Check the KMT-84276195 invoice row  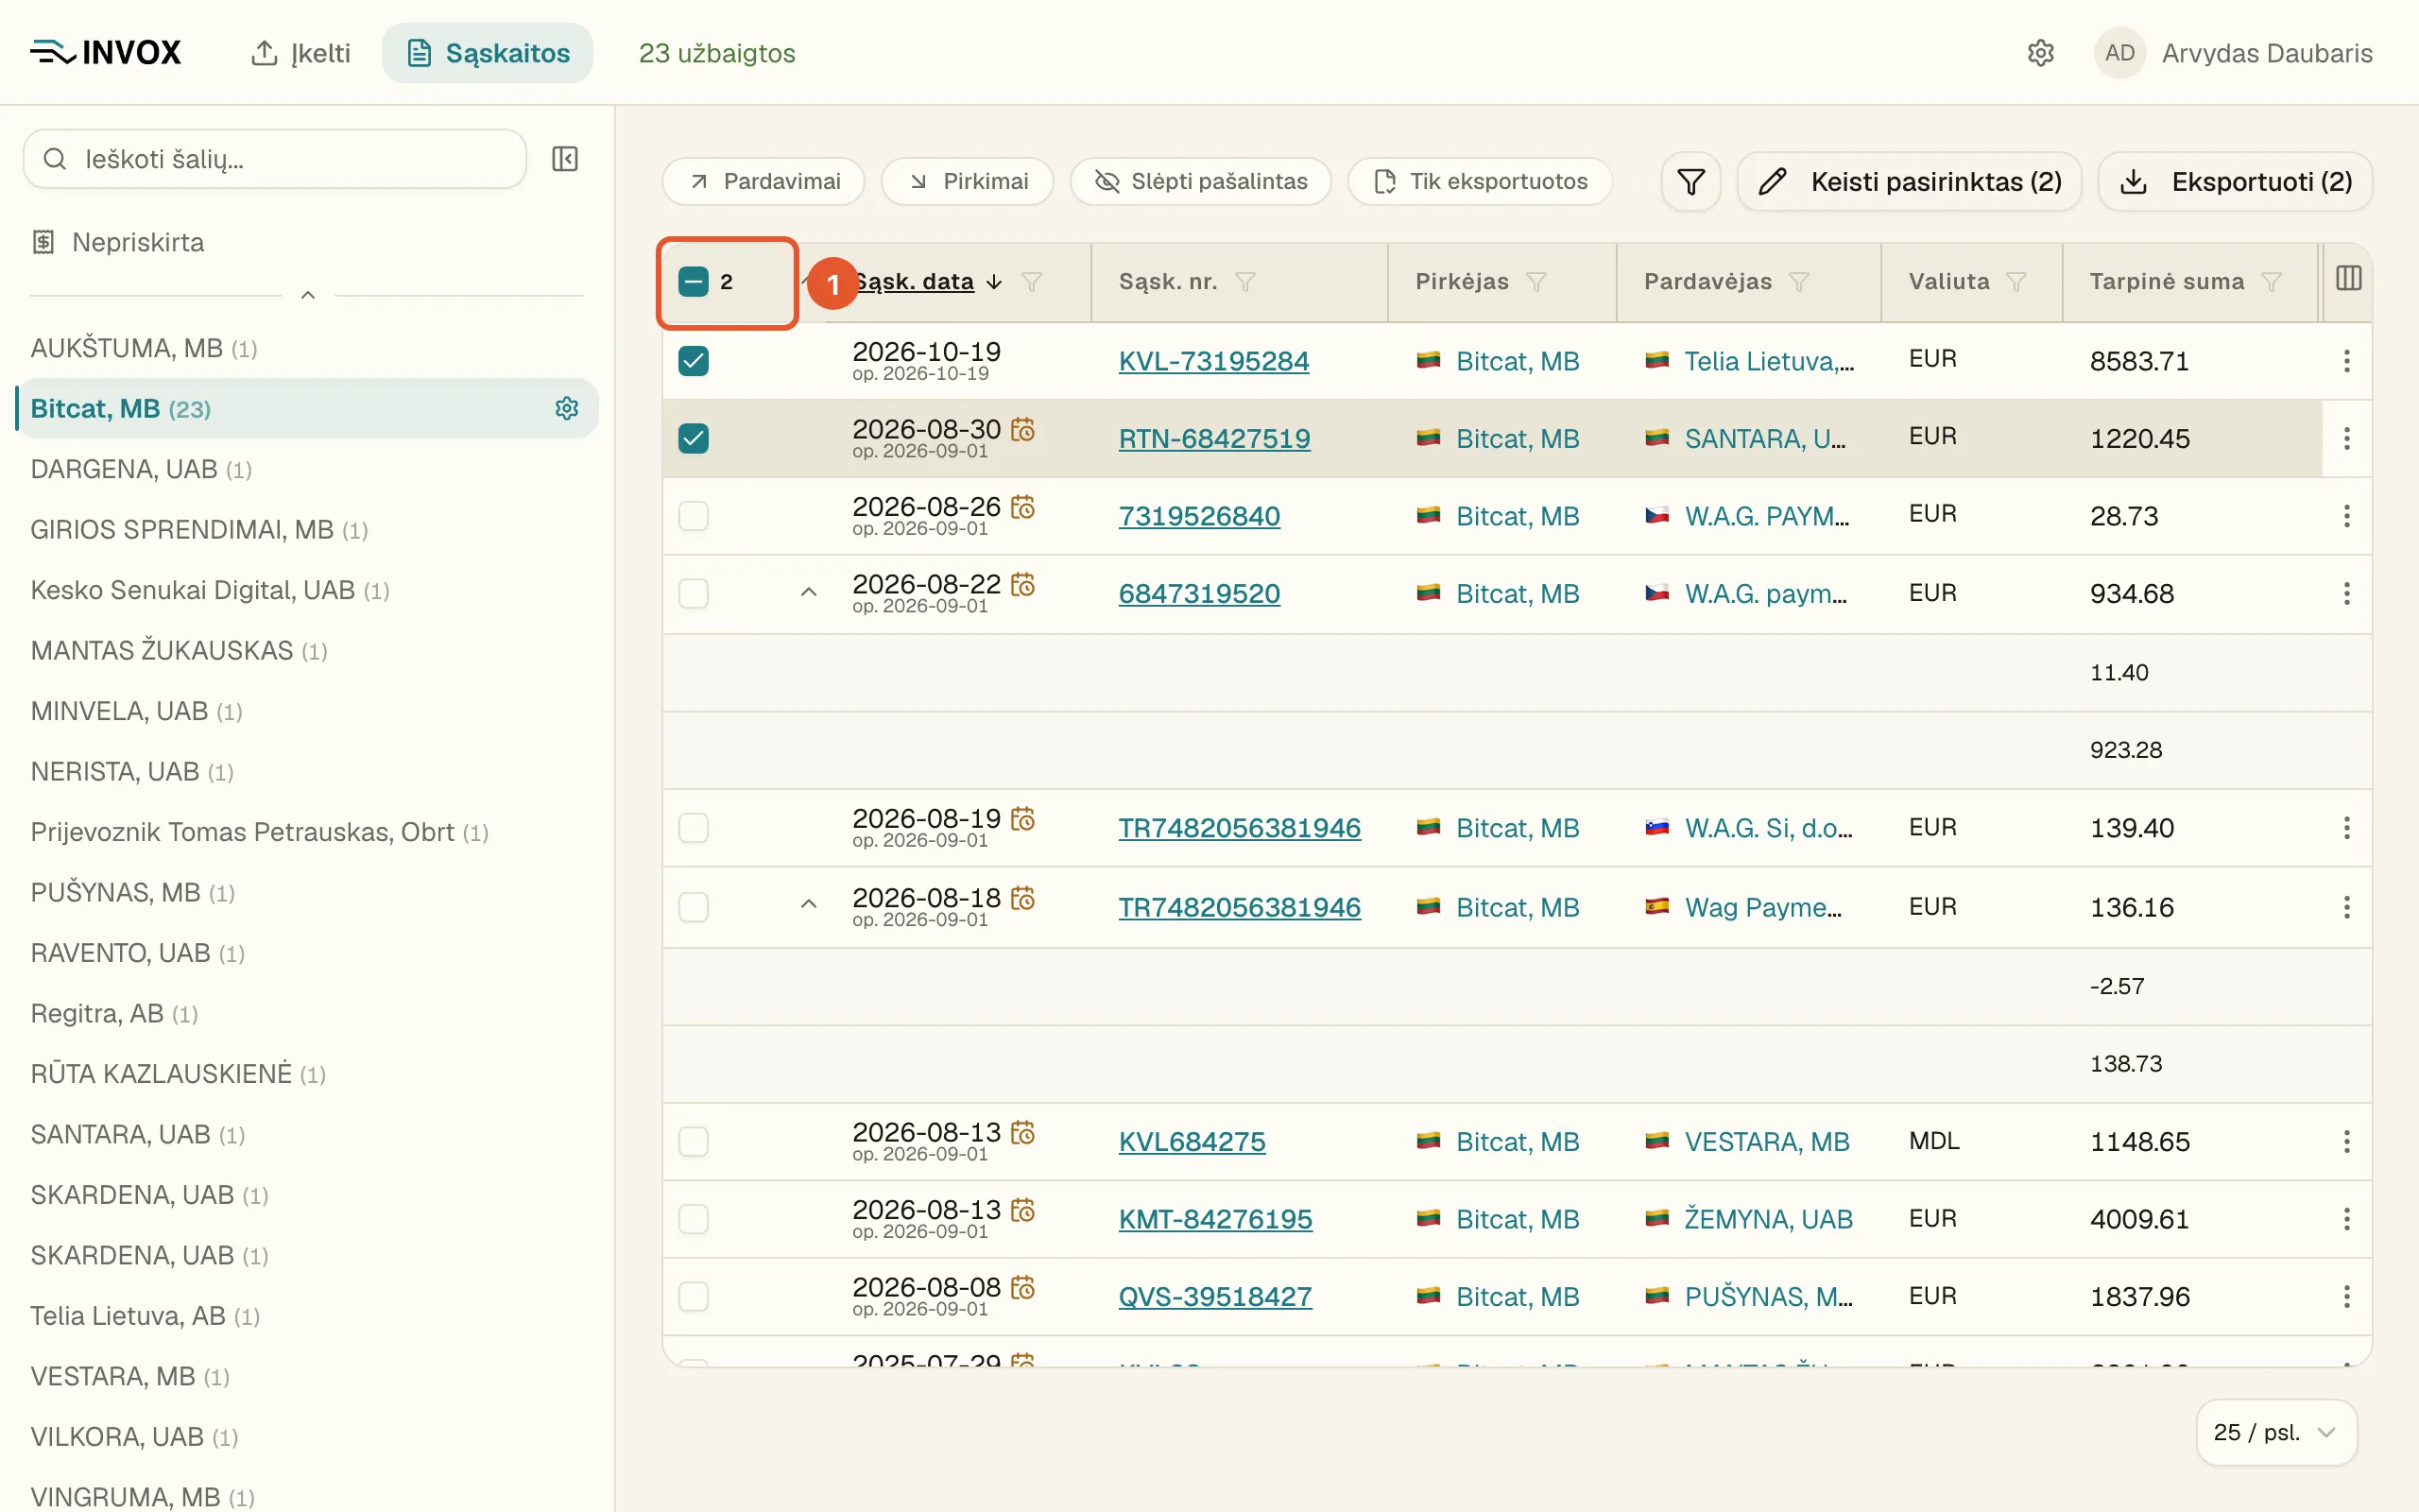click(x=693, y=1219)
